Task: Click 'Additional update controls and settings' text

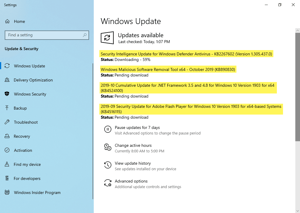Action: tap(148, 187)
